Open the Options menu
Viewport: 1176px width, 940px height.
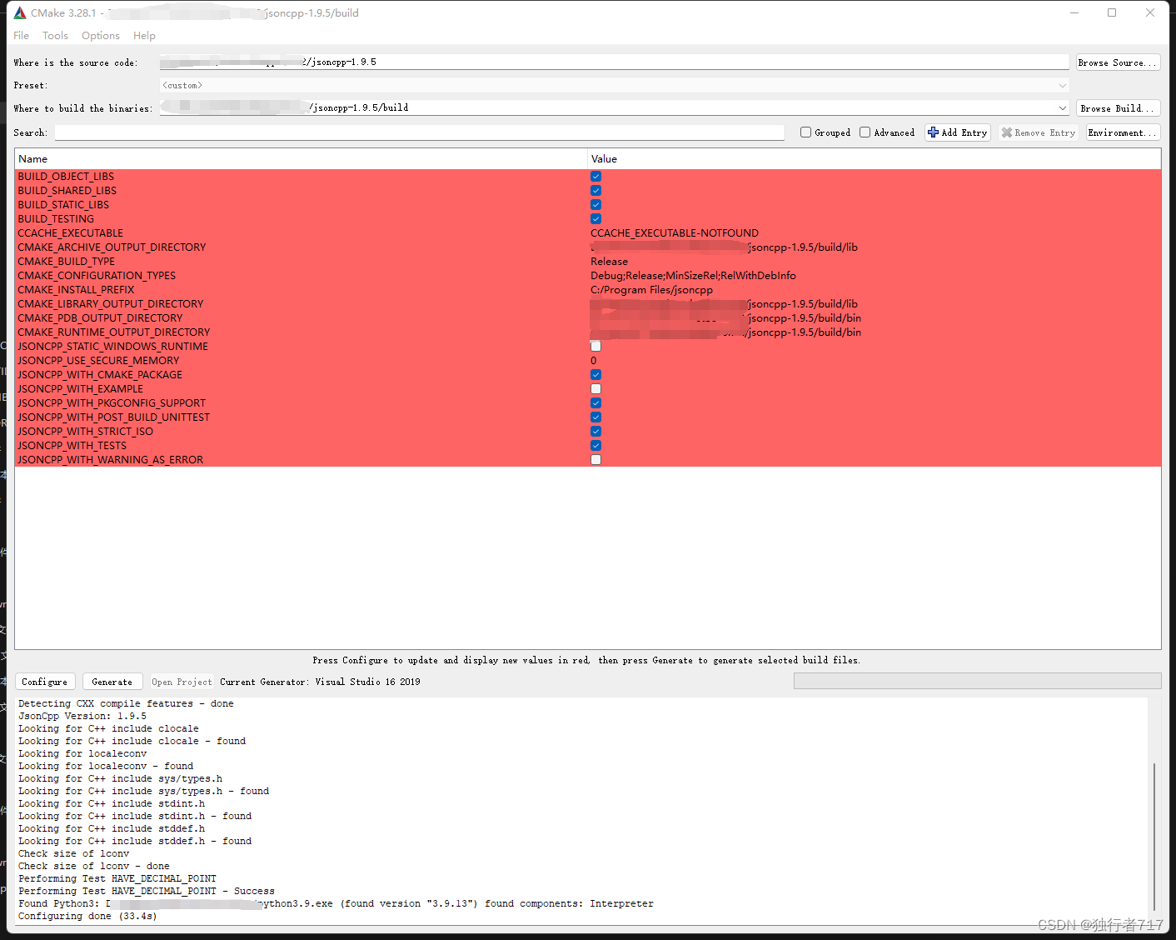coord(100,35)
